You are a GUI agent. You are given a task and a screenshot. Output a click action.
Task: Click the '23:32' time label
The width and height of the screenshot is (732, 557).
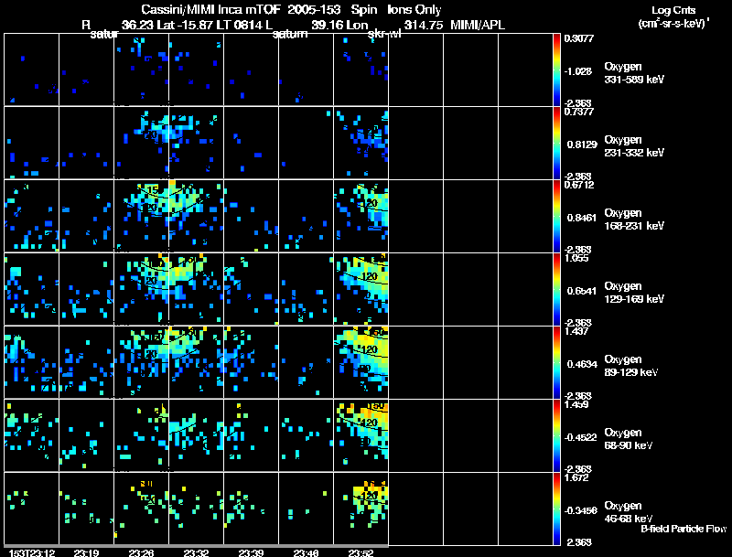point(196,552)
